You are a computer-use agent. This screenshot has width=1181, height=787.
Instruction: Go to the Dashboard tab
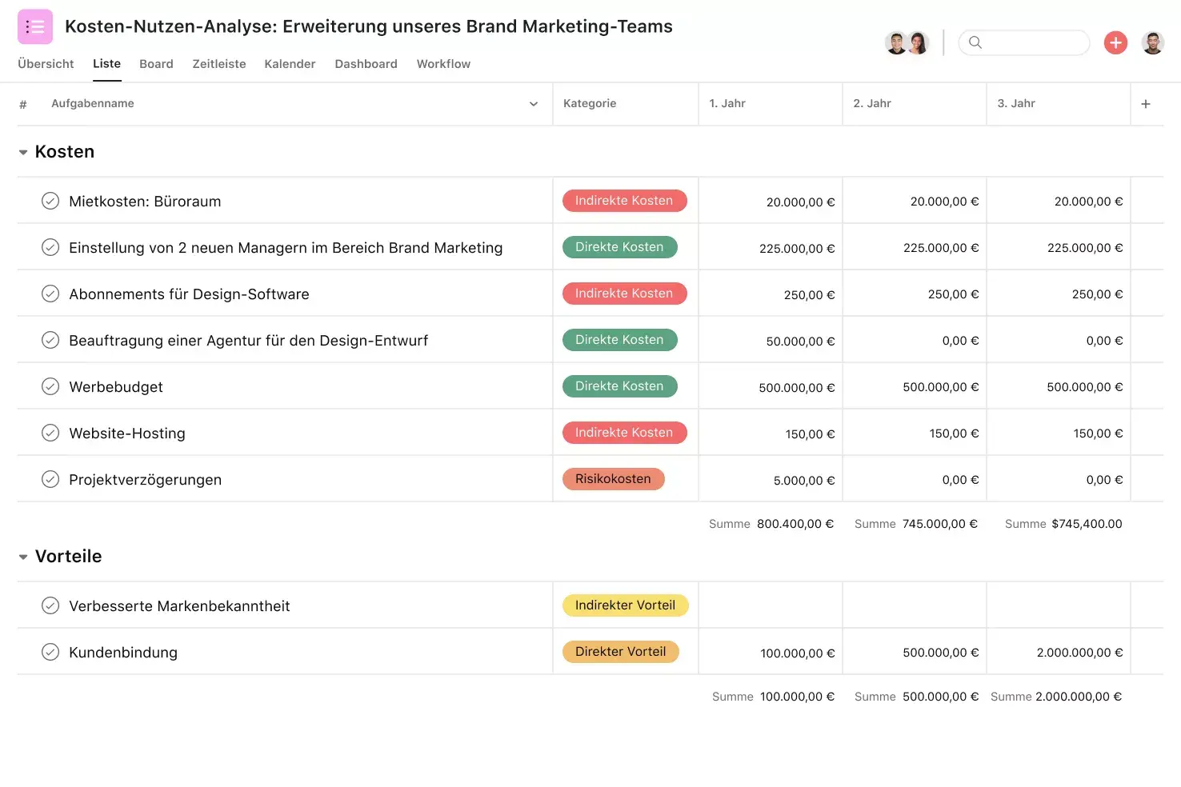(x=366, y=64)
